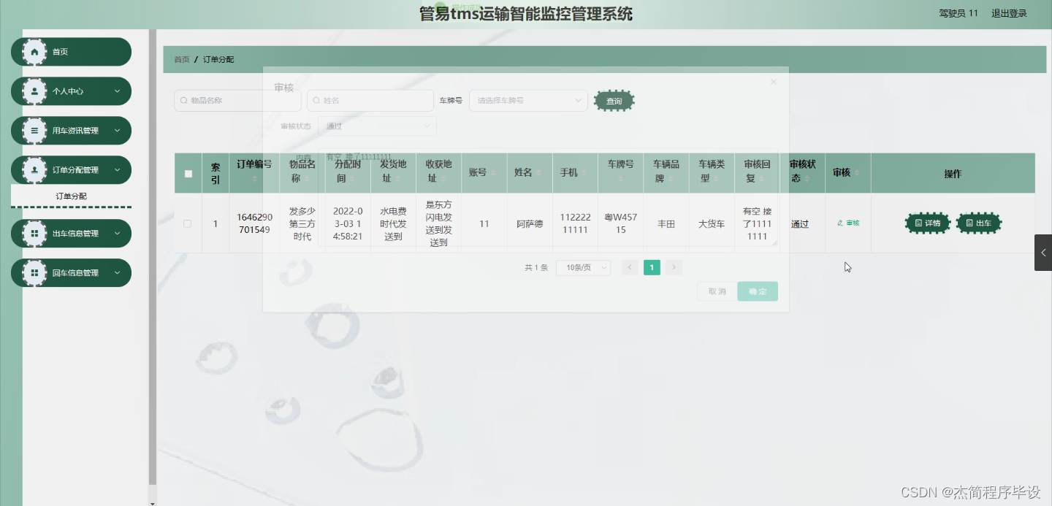Click 首页 in the breadcrumb
Viewport: 1052px width, 506px height.
[182, 59]
